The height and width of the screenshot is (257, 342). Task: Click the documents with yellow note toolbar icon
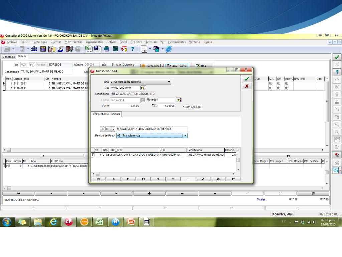52,49
